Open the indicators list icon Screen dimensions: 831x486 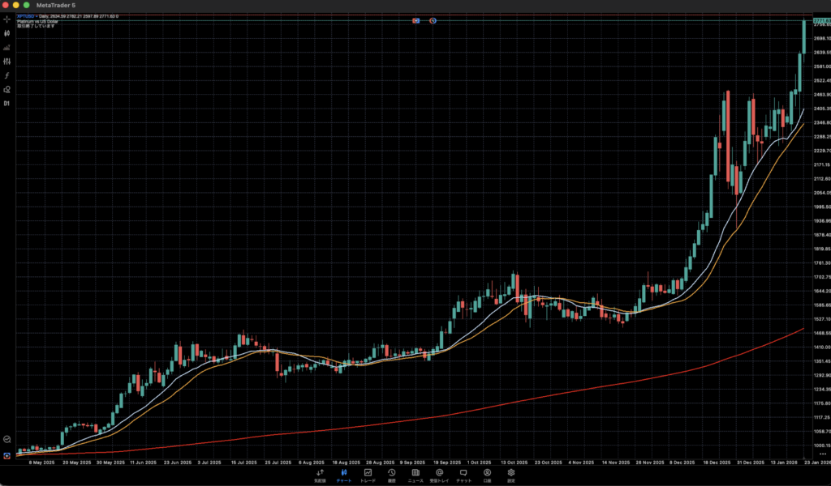click(6, 47)
